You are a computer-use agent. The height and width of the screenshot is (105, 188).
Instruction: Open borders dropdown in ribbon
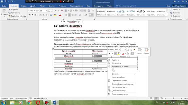[x=93, y=15]
